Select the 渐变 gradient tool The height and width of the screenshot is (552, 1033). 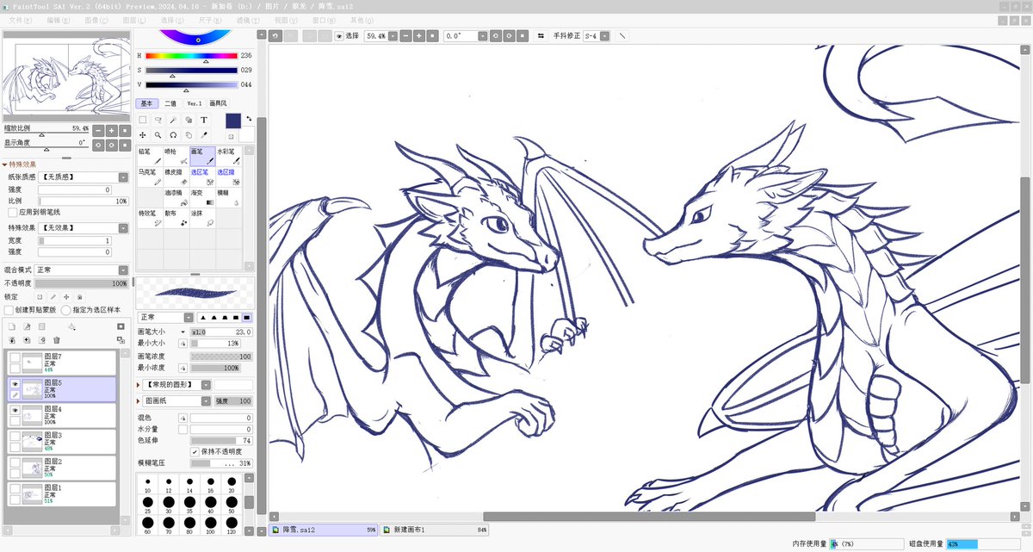[x=201, y=197]
